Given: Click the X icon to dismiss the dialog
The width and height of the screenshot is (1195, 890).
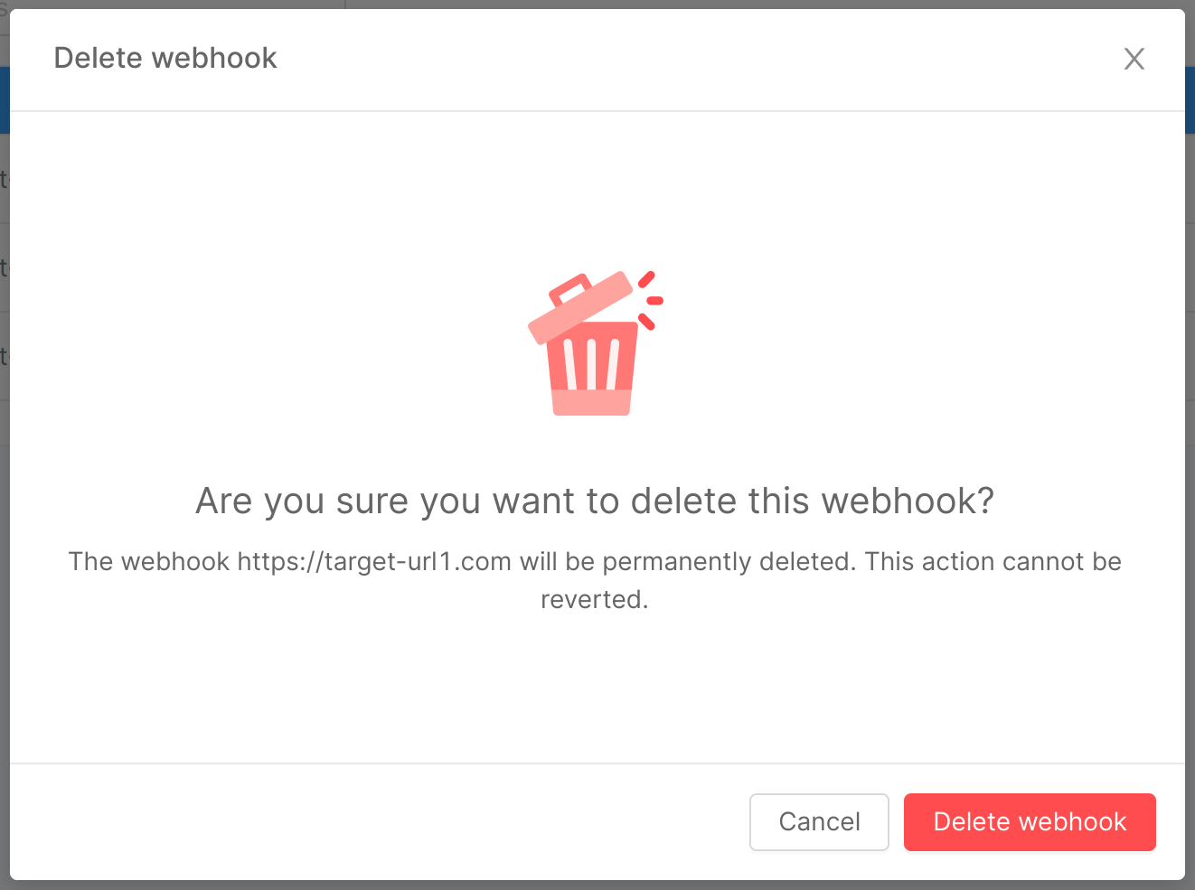Looking at the screenshot, I should coord(1134,58).
